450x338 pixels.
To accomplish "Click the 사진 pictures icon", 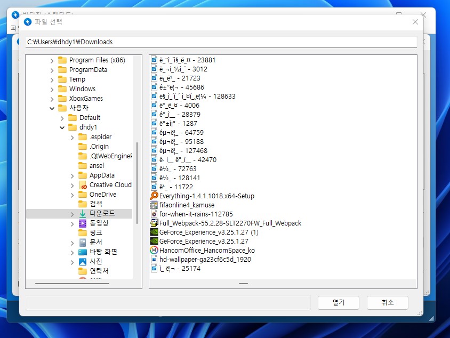I will (x=83, y=262).
